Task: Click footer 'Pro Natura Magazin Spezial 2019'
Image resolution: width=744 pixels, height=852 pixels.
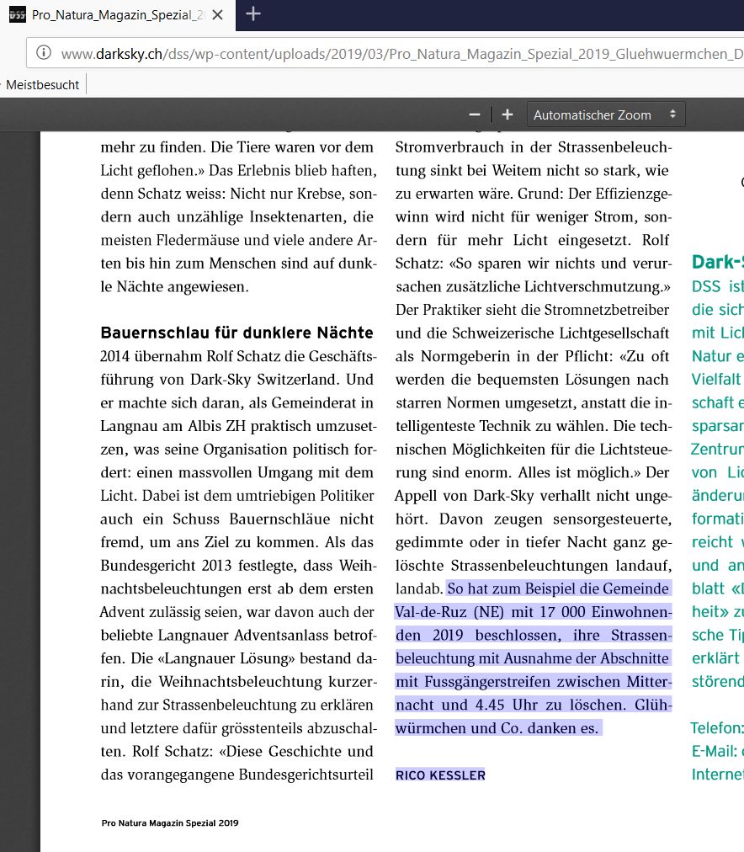Action: click(x=170, y=823)
